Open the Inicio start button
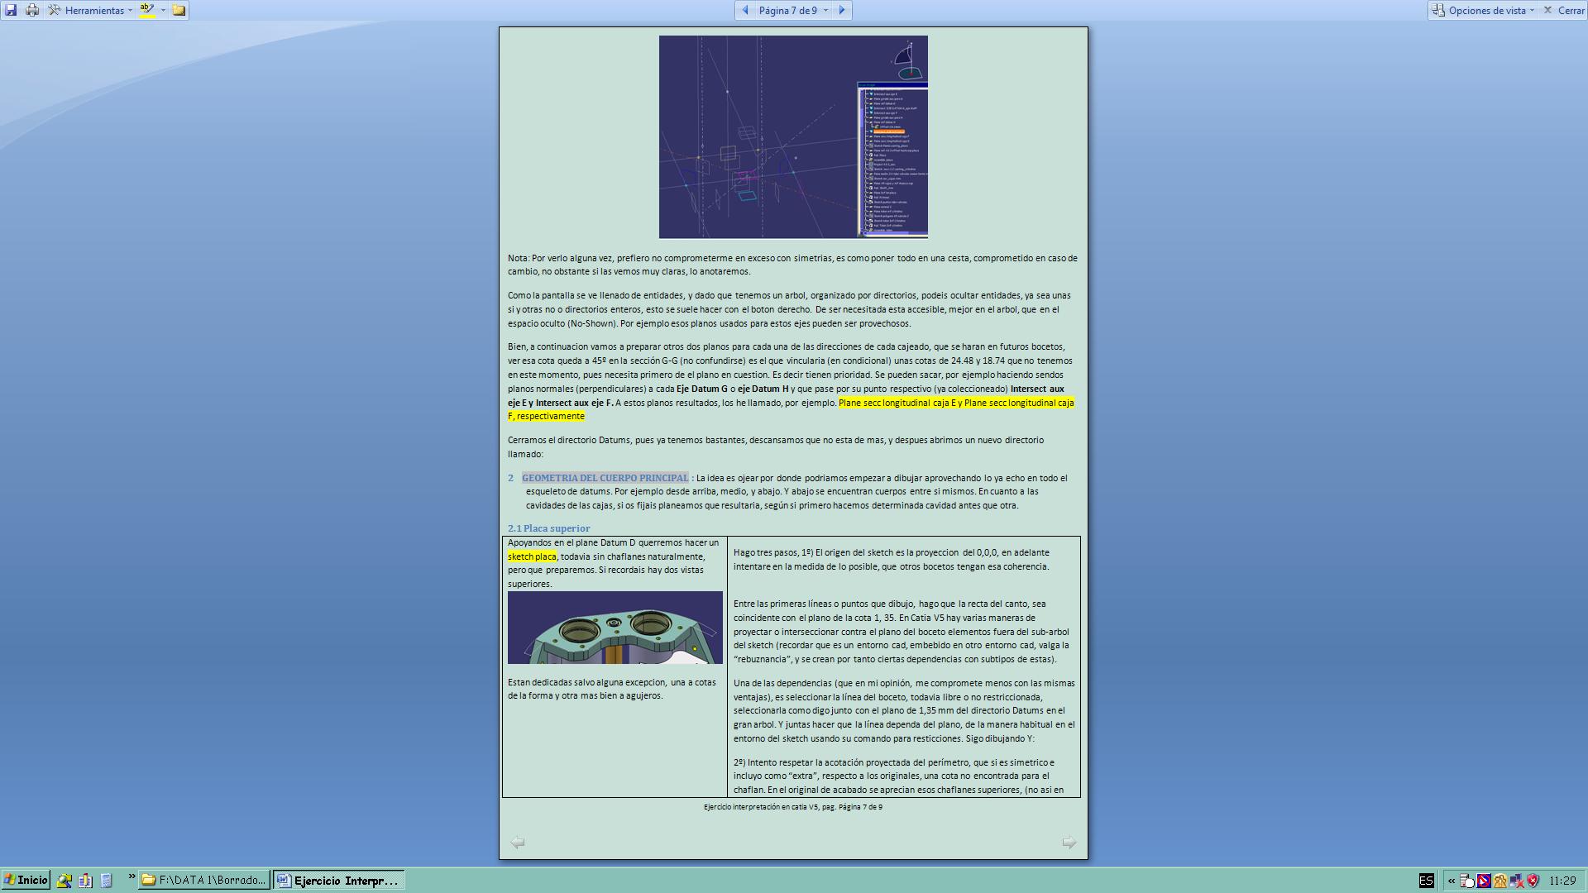Viewport: 1588px width, 893px height. [x=26, y=880]
